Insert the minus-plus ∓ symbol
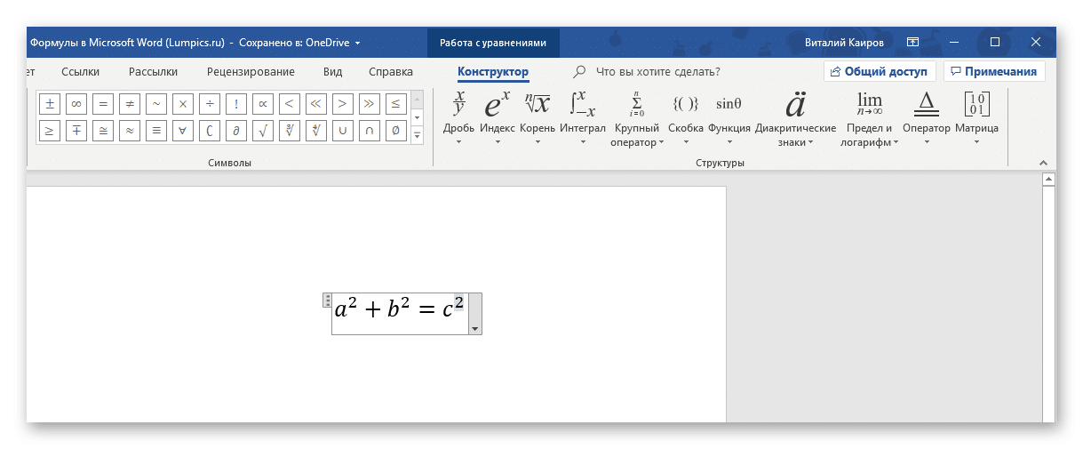 tap(76, 131)
